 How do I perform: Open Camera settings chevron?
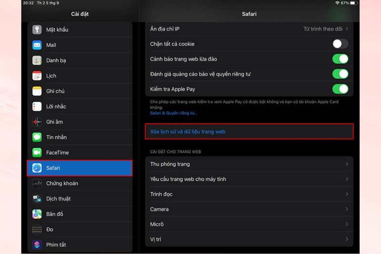click(347, 209)
